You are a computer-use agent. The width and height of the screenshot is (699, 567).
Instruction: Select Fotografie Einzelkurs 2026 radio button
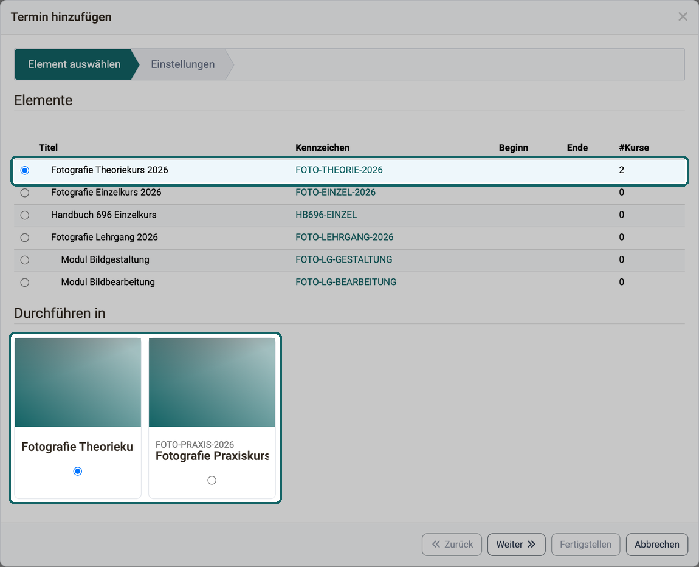coord(25,193)
